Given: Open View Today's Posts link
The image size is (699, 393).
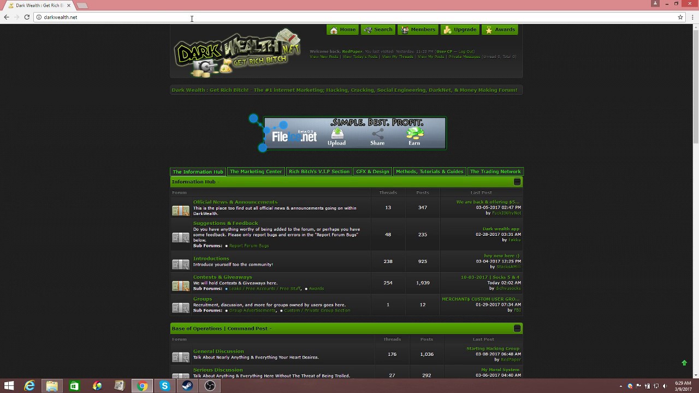Looking at the screenshot, I should [360, 57].
